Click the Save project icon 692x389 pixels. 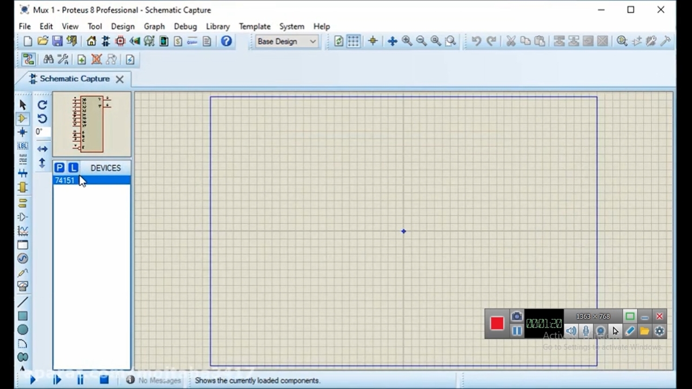(x=57, y=42)
